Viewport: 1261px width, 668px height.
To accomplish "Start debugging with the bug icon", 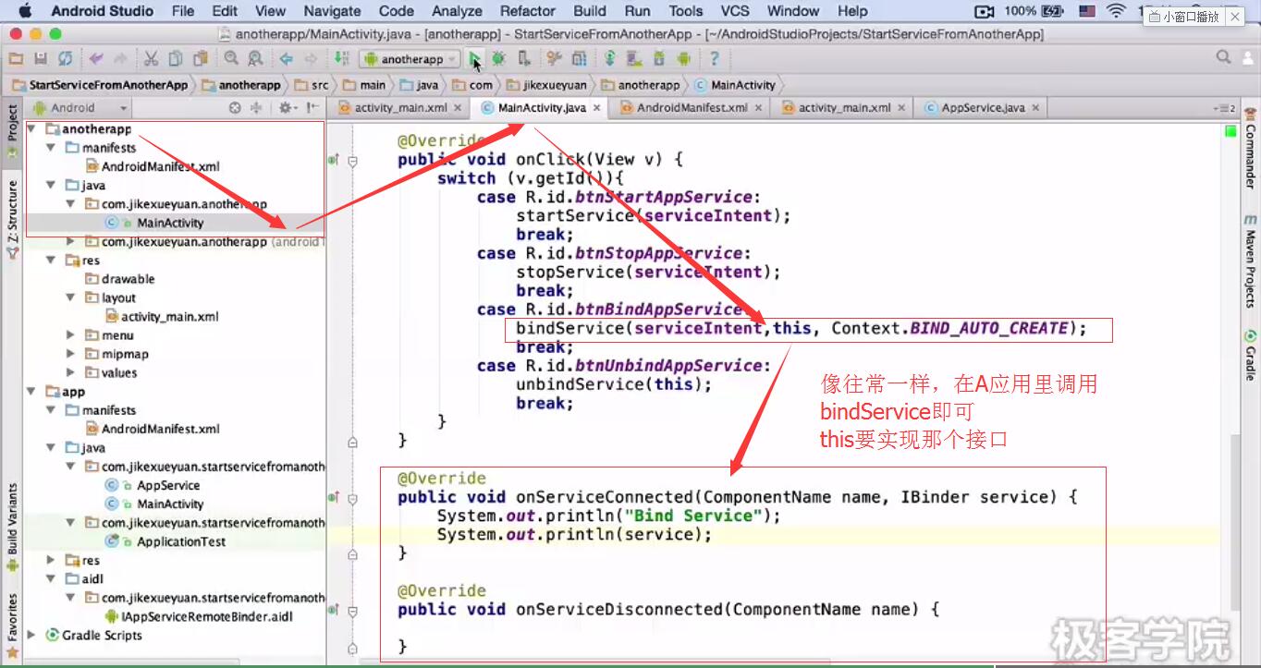I will [499, 59].
